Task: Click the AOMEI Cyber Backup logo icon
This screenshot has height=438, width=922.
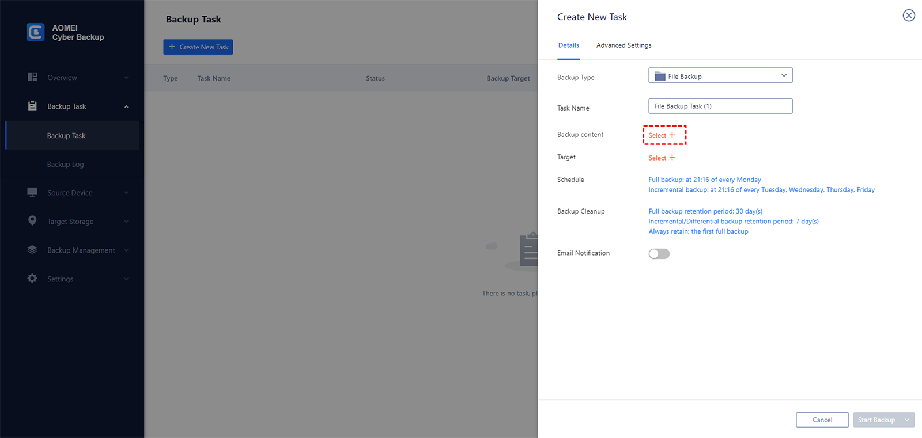Action: tap(35, 32)
